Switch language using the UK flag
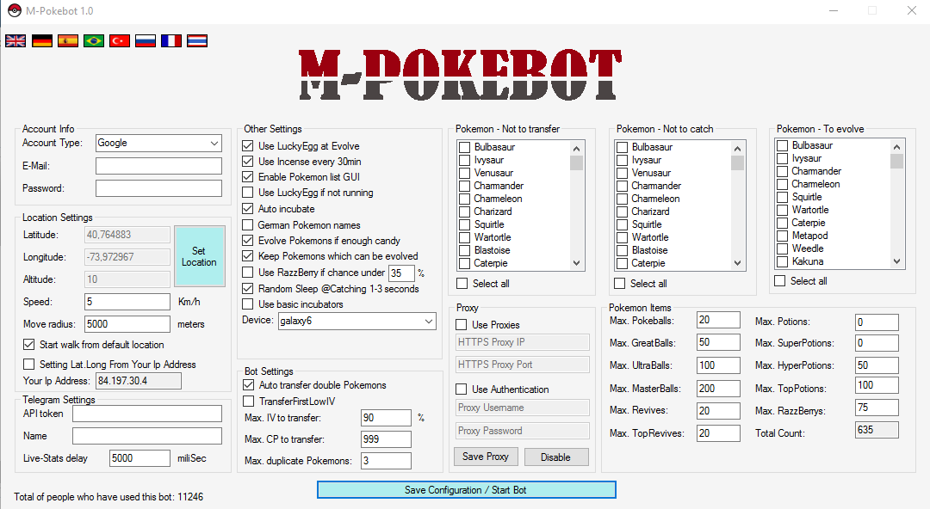This screenshot has height=509, width=930. 15,41
